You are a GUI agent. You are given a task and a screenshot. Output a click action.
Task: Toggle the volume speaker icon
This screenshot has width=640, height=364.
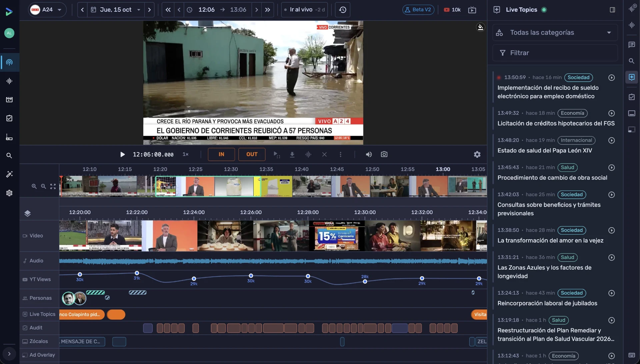pyautogui.click(x=369, y=154)
